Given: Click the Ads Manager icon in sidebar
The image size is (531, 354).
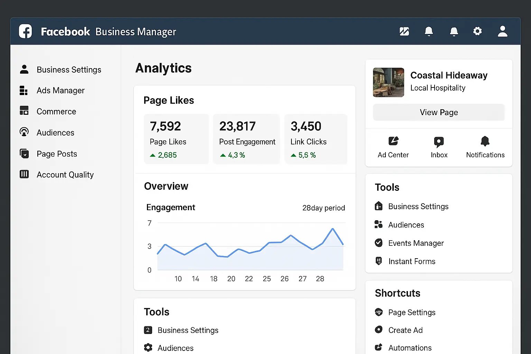Looking at the screenshot, I should (x=24, y=90).
